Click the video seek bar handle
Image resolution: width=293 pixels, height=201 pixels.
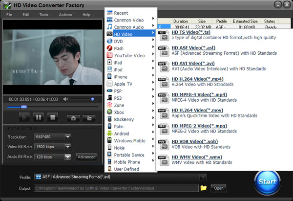coord(23,107)
